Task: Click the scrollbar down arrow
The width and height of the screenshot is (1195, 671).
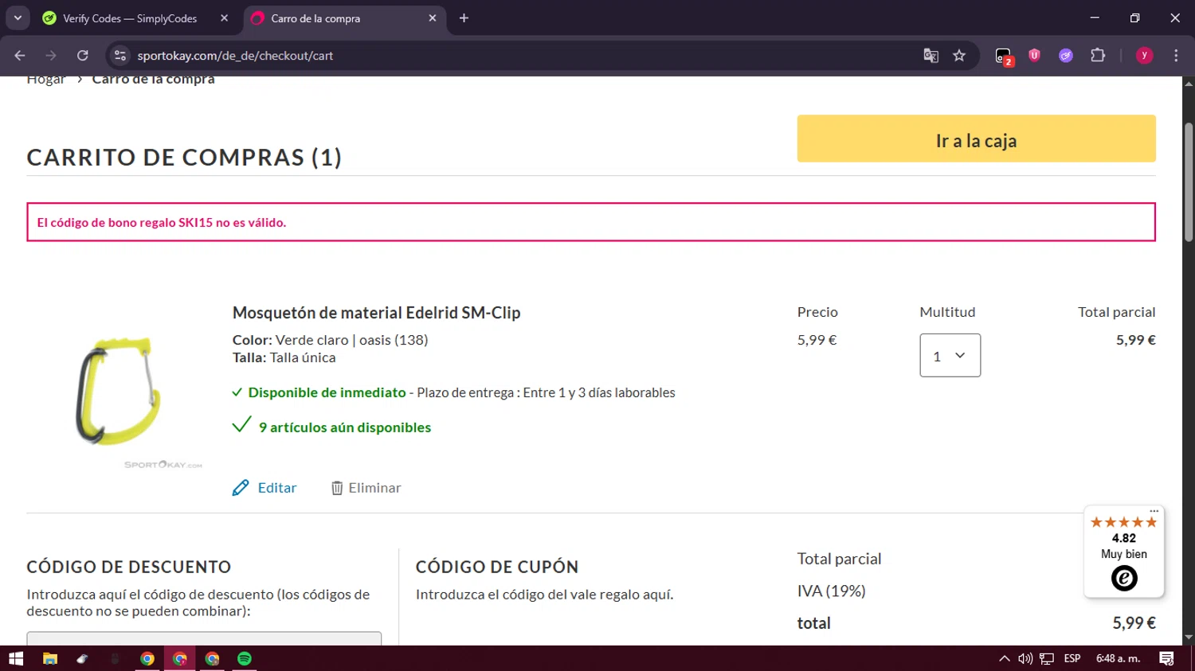Action: pyautogui.click(x=1189, y=638)
